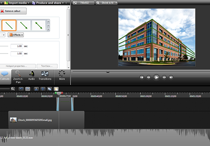Jump to next clip in preview

[x=171, y=78]
